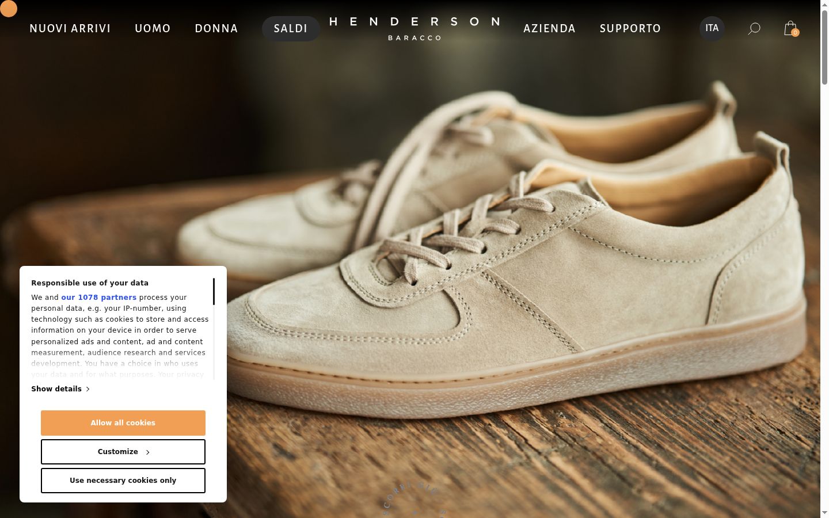Click the scrollbar down arrow
829x518 pixels.
824,513
